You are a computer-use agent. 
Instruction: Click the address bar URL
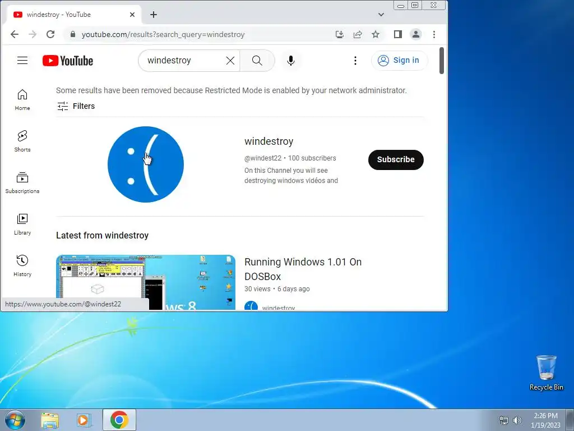[x=163, y=34]
